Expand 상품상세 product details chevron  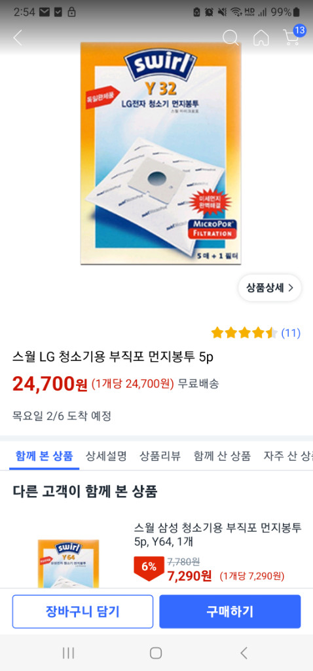pos(270,288)
